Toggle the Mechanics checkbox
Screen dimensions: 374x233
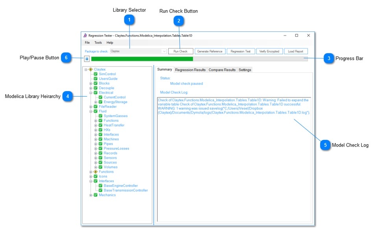pos(96,195)
